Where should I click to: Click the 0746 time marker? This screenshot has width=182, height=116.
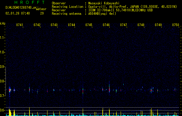[x=106, y=25]
